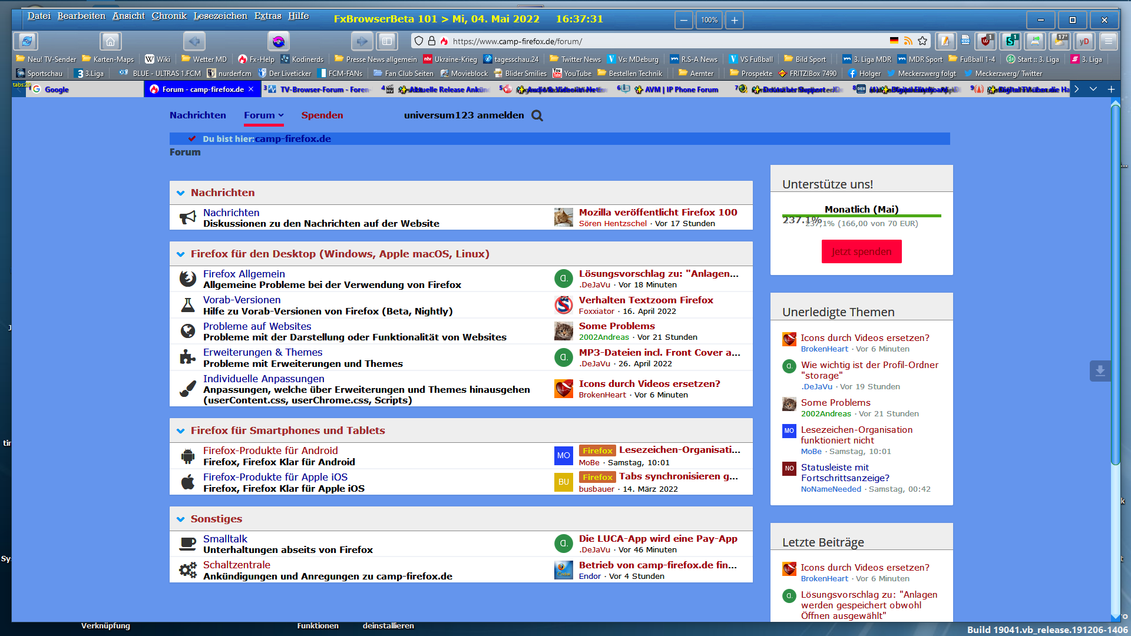Collapse the Sonstiges forum category

(180, 519)
